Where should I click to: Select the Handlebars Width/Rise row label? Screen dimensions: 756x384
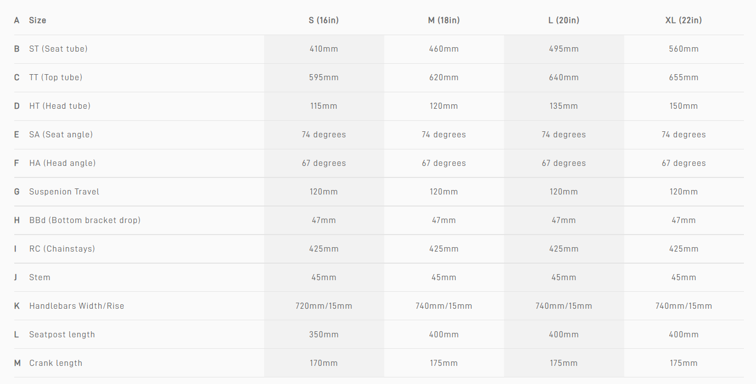tap(76, 306)
